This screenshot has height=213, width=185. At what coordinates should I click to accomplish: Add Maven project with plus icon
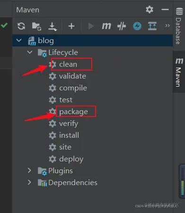(x=71, y=26)
